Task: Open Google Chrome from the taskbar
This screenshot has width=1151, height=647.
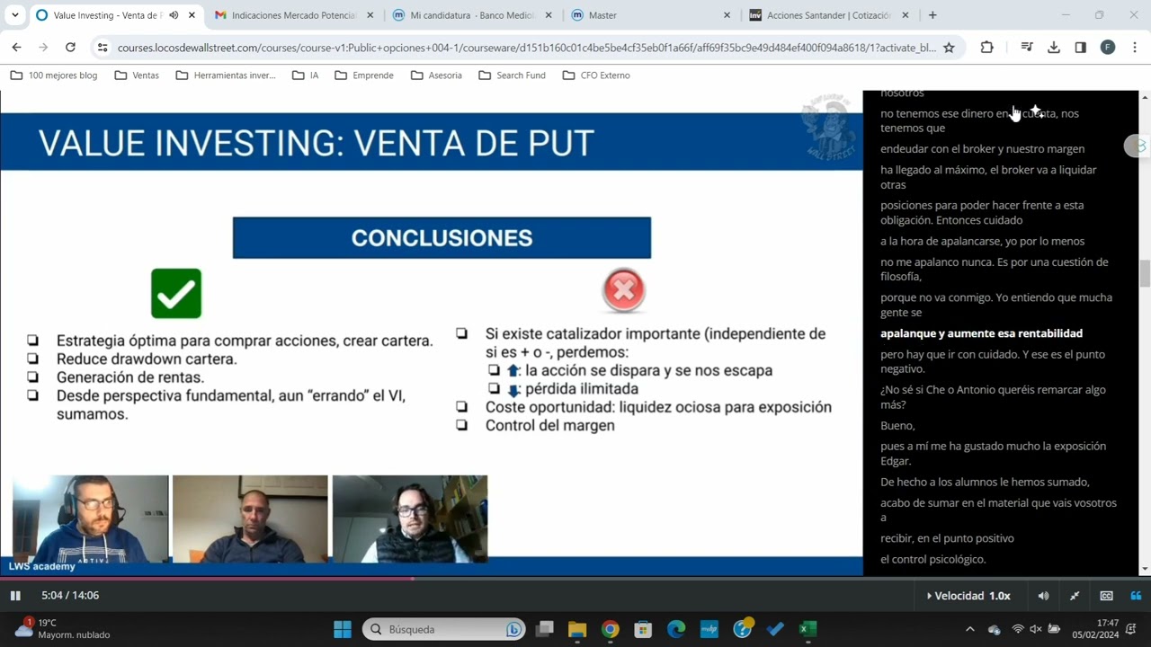Action: click(x=611, y=629)
